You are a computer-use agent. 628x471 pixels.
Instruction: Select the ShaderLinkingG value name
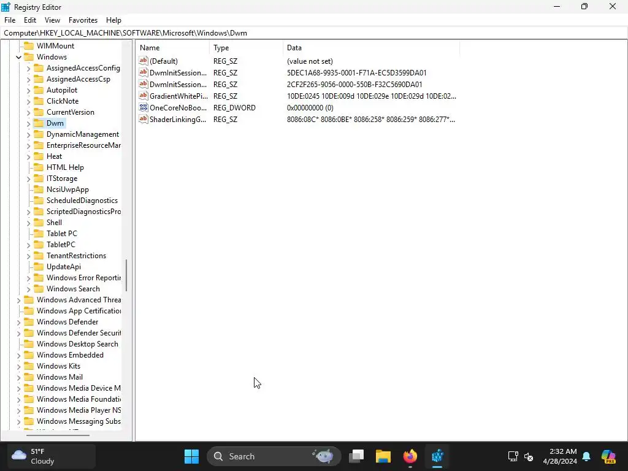tap(178, 120)
